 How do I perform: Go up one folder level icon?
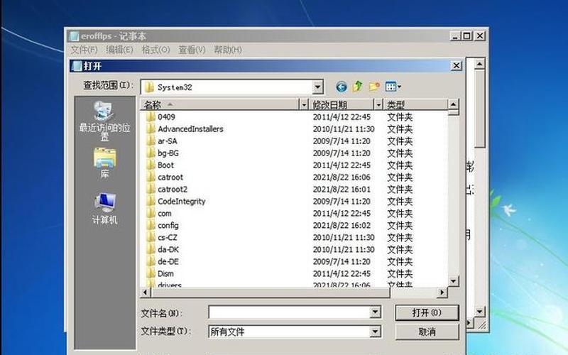coord(358,86)
